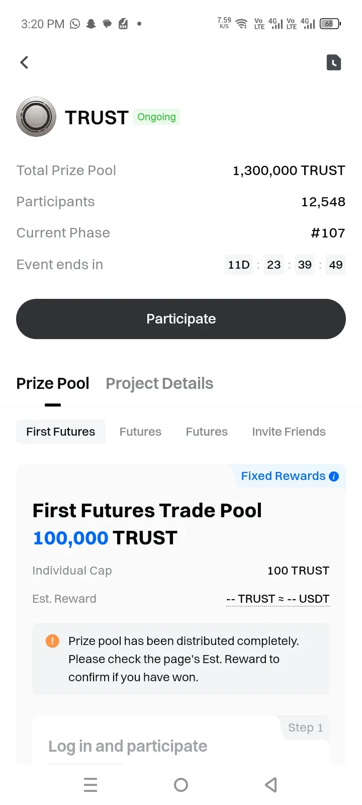
Task: Tap the battery indicator icon
Action: tap(330, 24)
